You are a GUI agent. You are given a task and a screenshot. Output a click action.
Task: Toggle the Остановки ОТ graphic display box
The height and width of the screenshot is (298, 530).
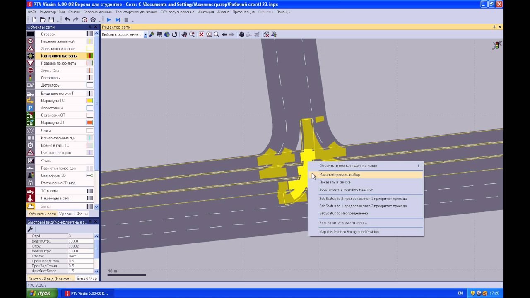89,115
